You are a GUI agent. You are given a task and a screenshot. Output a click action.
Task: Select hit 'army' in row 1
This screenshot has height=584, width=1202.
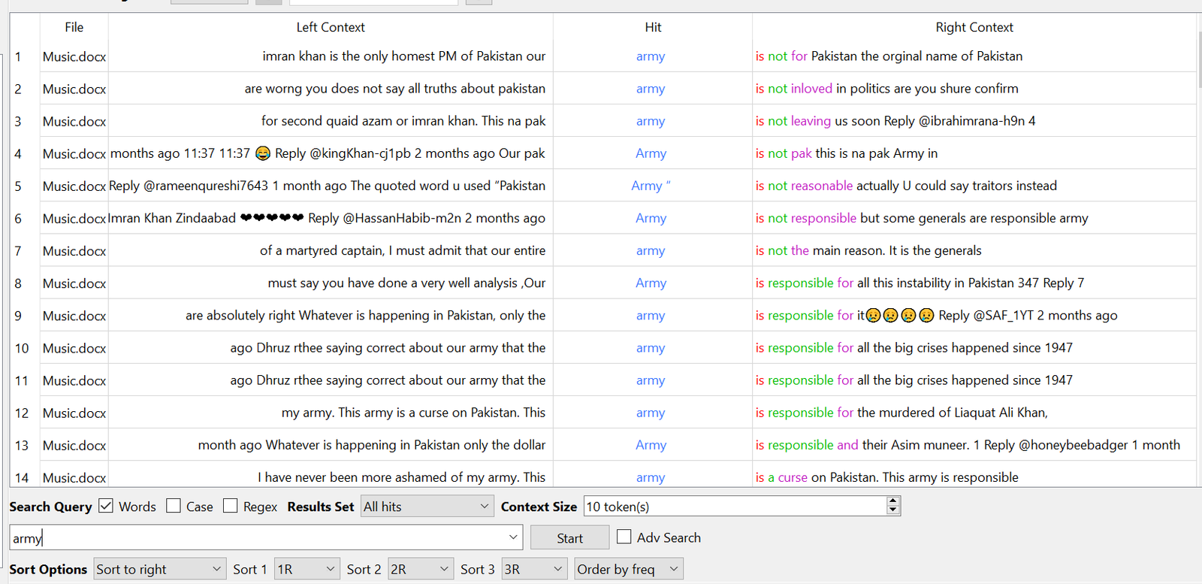651,56
